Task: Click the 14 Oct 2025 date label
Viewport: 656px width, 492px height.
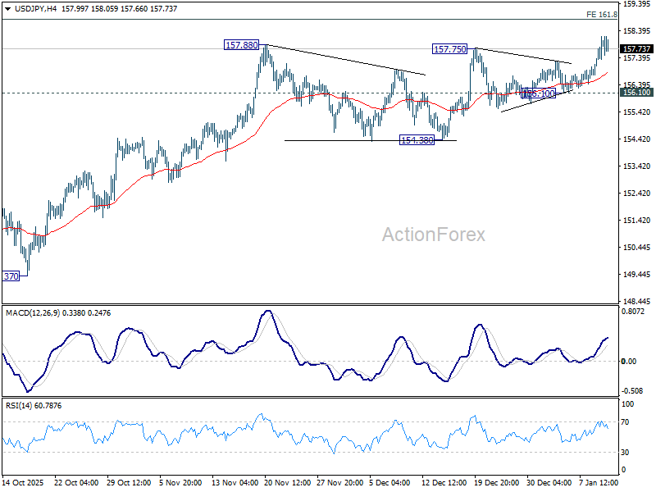Action: (23, 482)
